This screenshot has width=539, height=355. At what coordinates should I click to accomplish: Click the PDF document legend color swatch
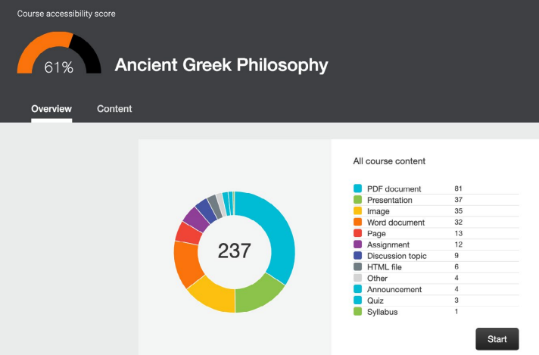coord(357,188)
